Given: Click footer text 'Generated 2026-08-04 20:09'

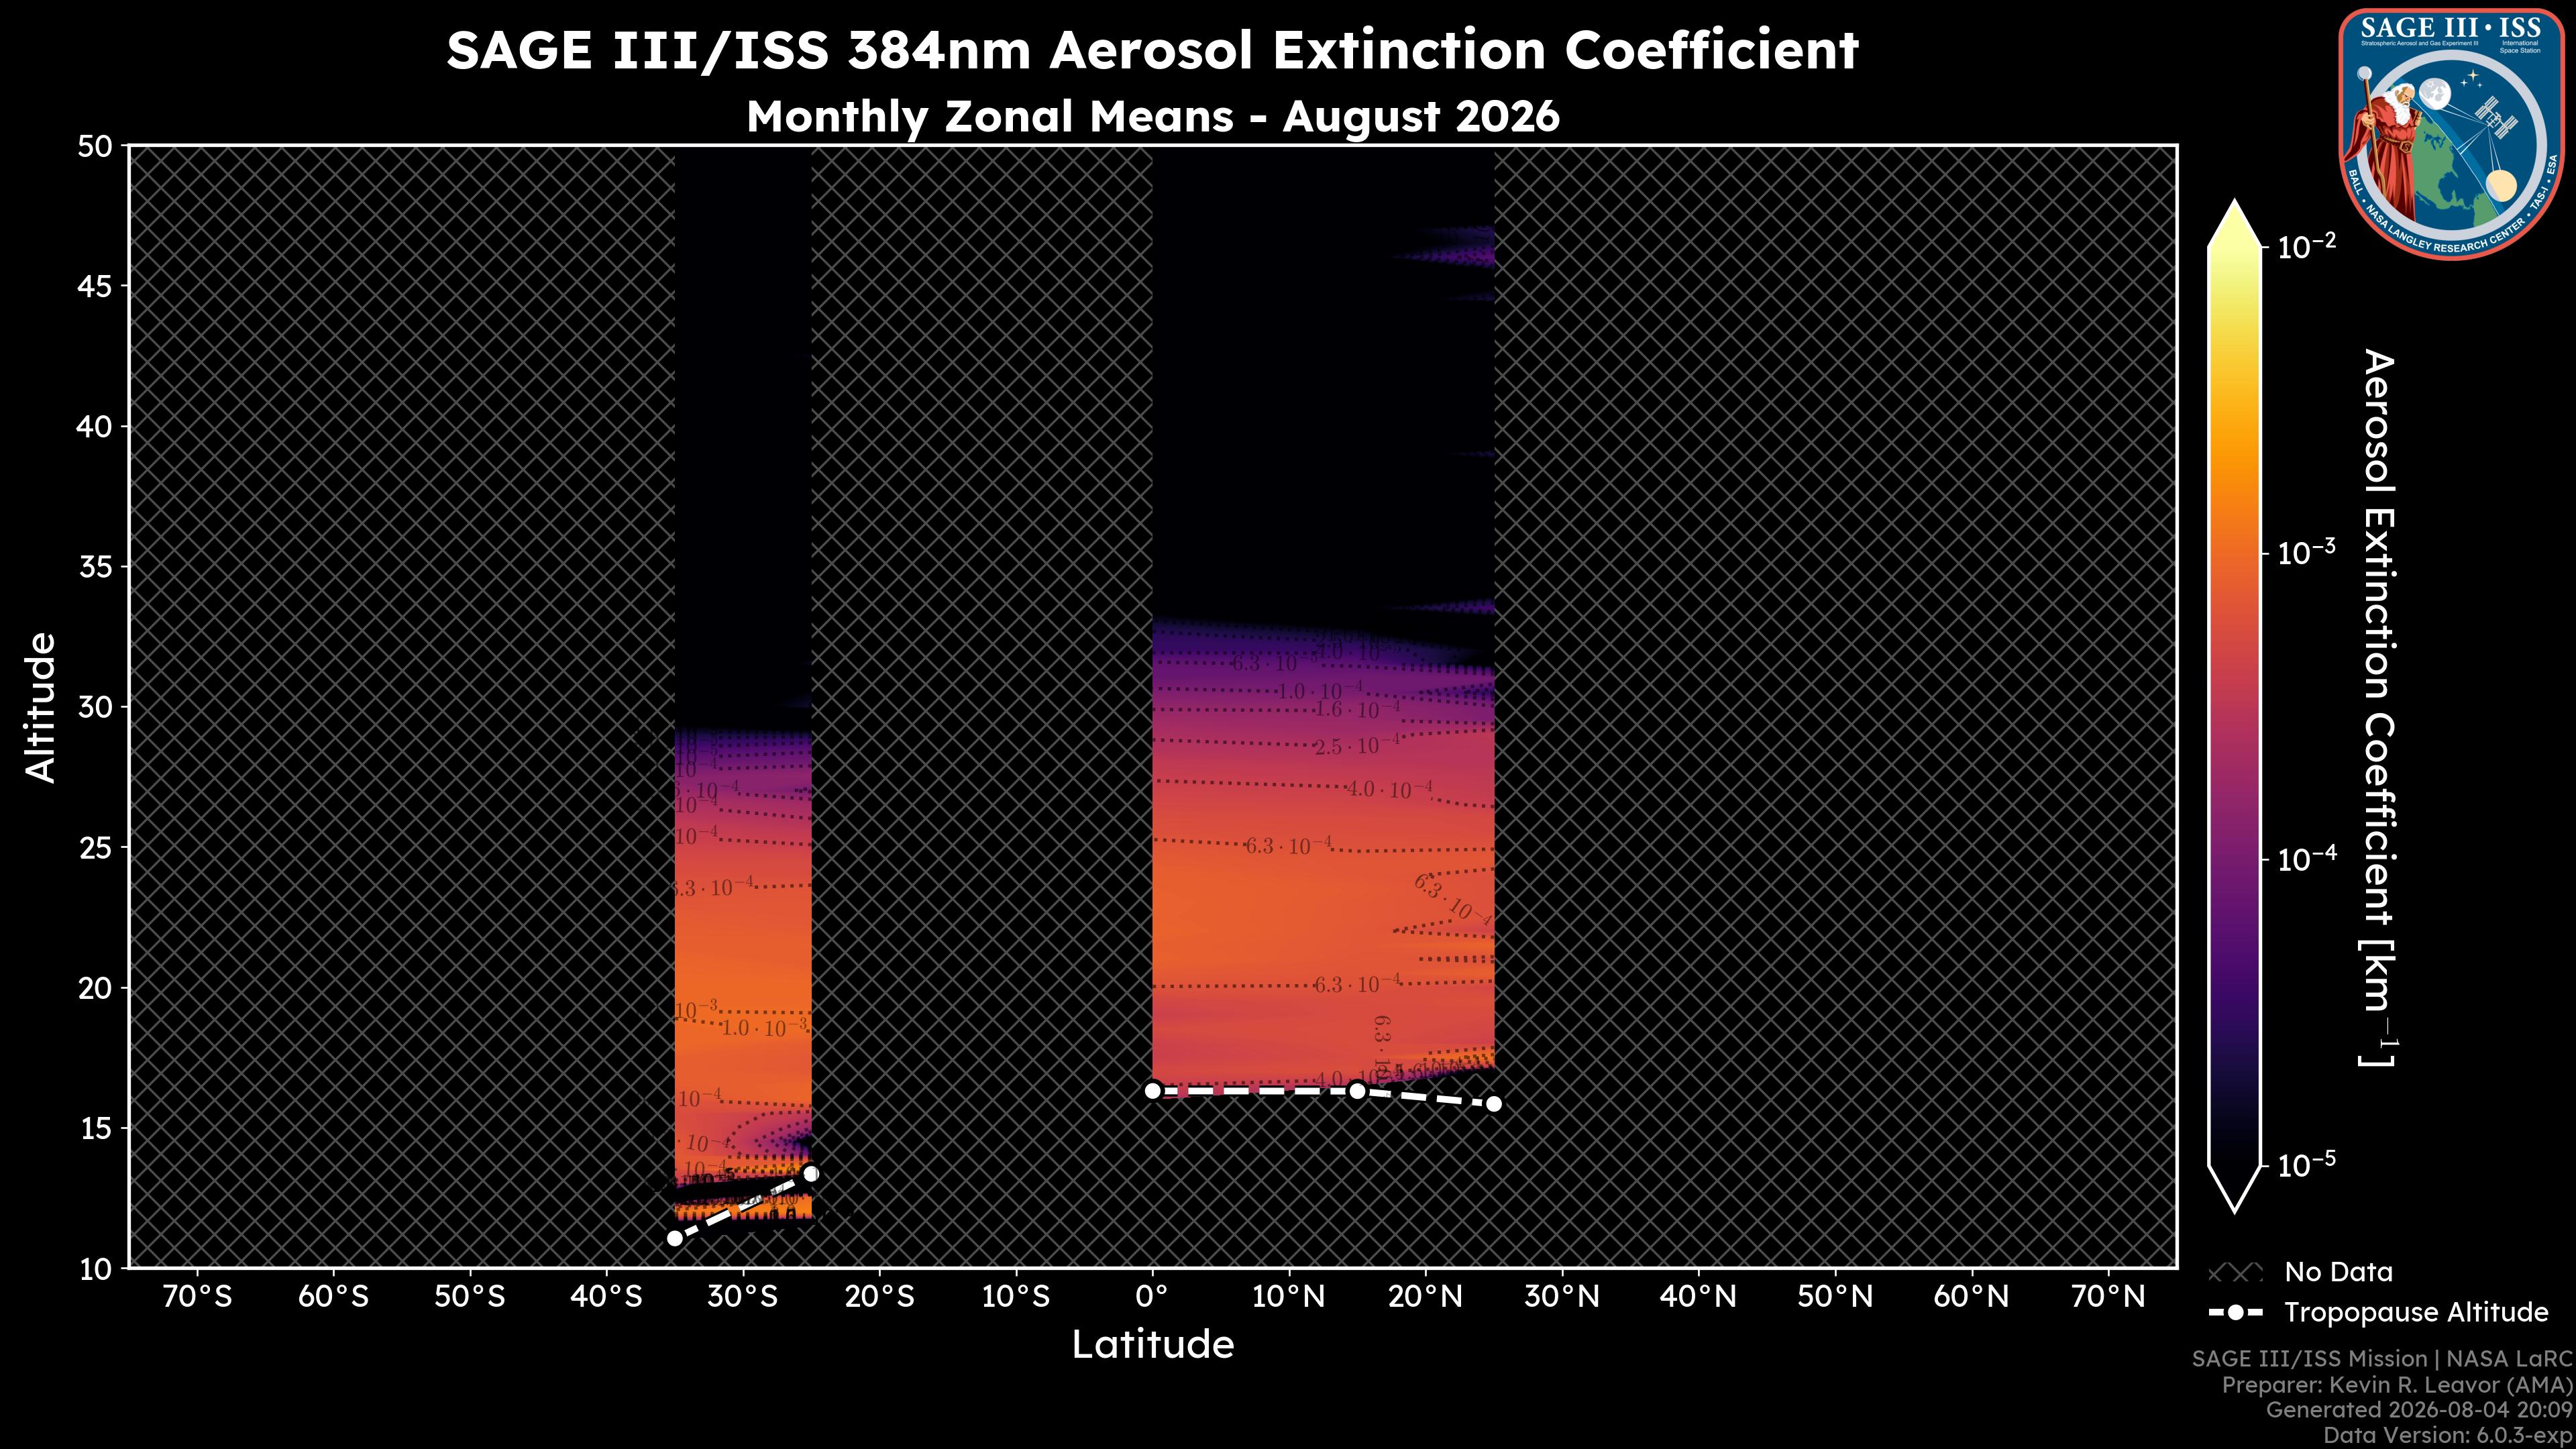Looking at the screenshot, I should 2419,1410.
